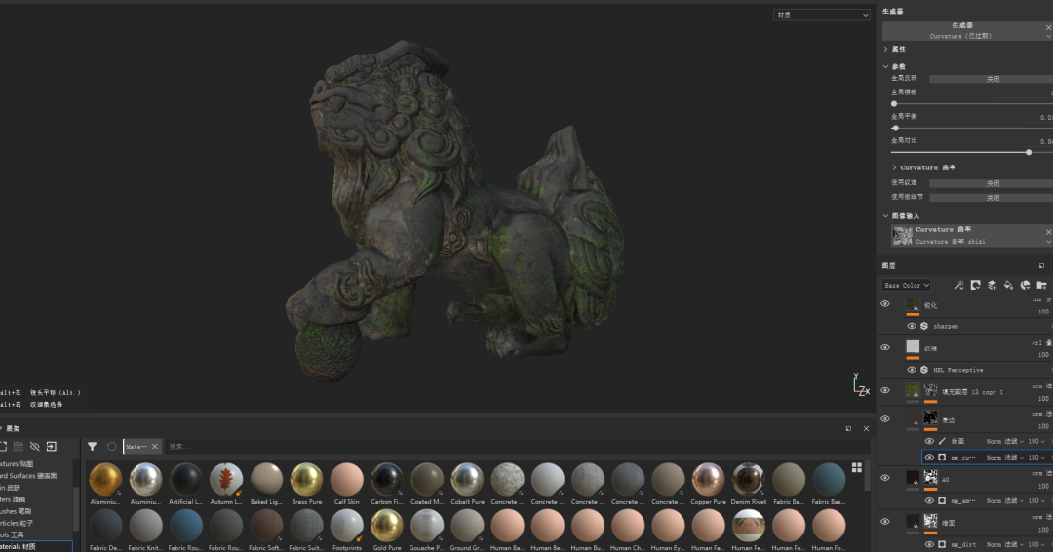
Task: Select the Materials 材质 shelf category
Action: coord(36,546)
